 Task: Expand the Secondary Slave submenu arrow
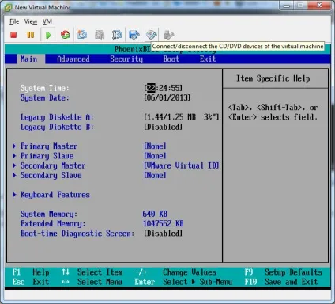click(14, 175)
